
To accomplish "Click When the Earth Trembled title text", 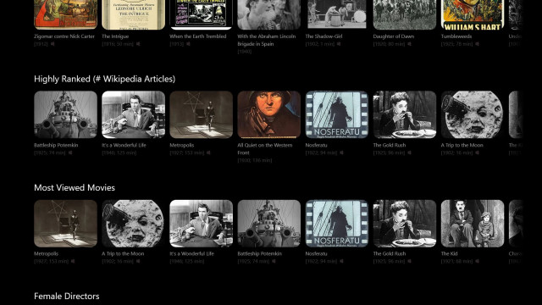I will [197, 36].
